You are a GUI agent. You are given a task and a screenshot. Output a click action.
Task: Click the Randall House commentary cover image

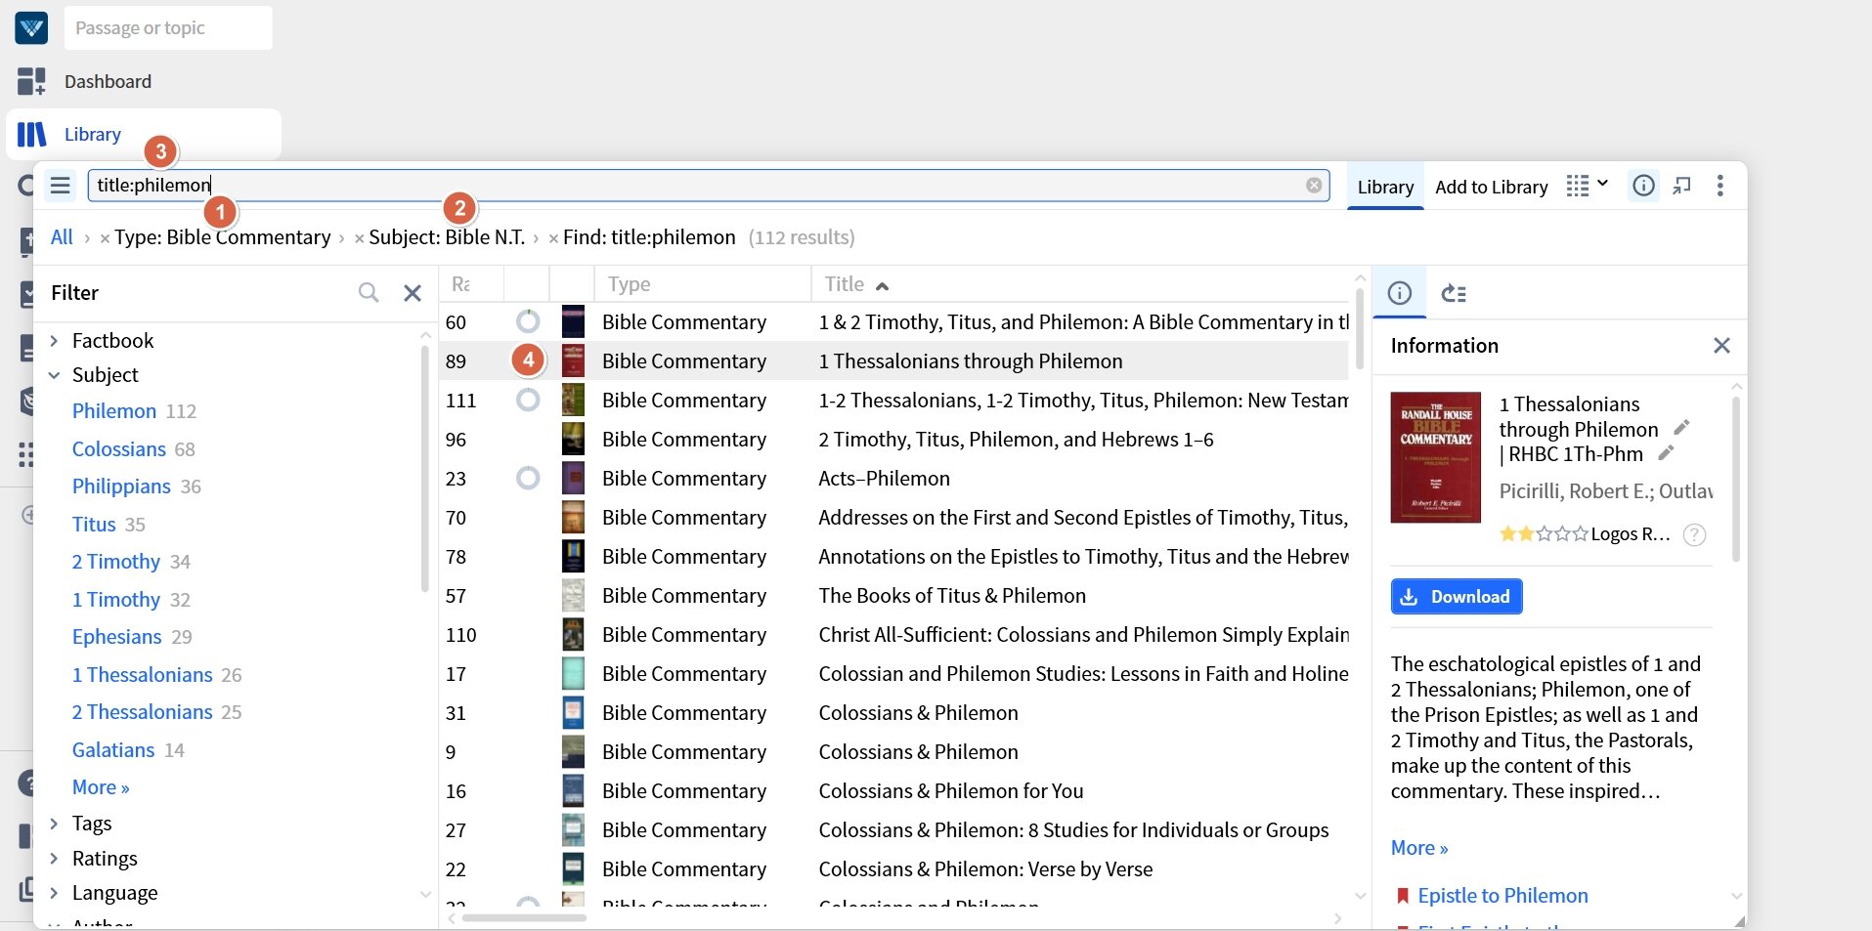pos(1436,457)
